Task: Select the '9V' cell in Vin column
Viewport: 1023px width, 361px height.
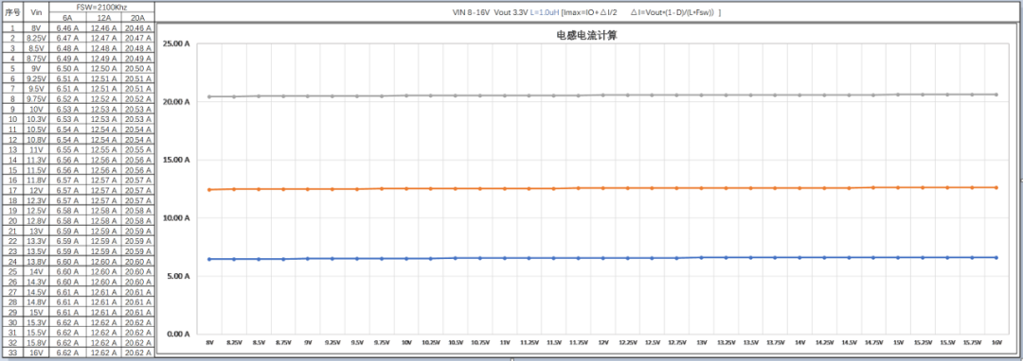Action: click(x=37, y=69)
